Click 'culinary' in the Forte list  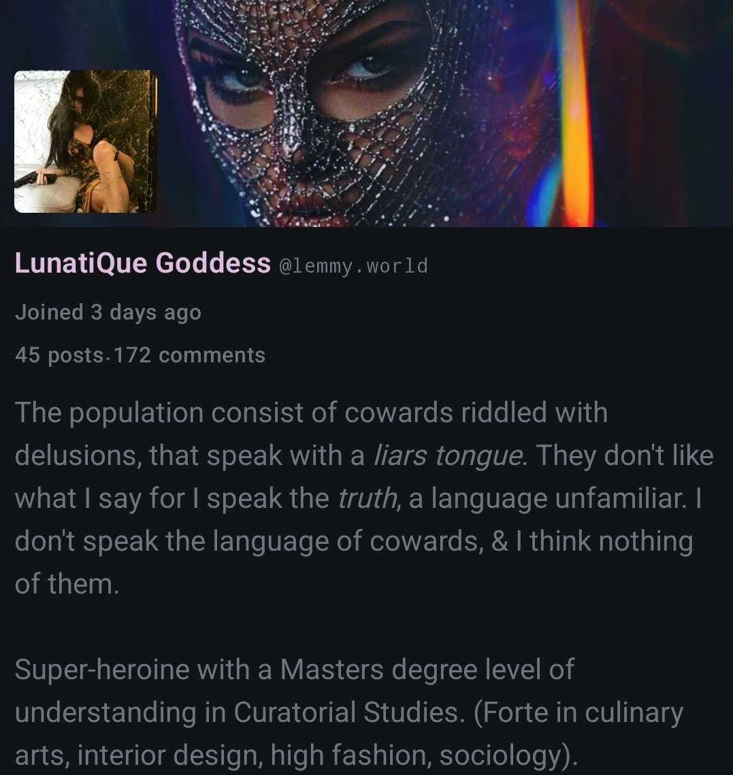point(634,713)
